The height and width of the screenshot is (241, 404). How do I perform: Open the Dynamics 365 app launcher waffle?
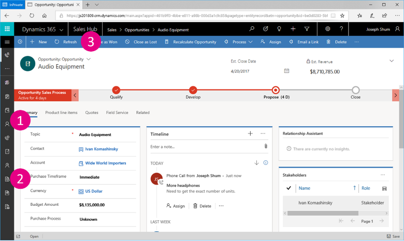(x=7, y=29)
